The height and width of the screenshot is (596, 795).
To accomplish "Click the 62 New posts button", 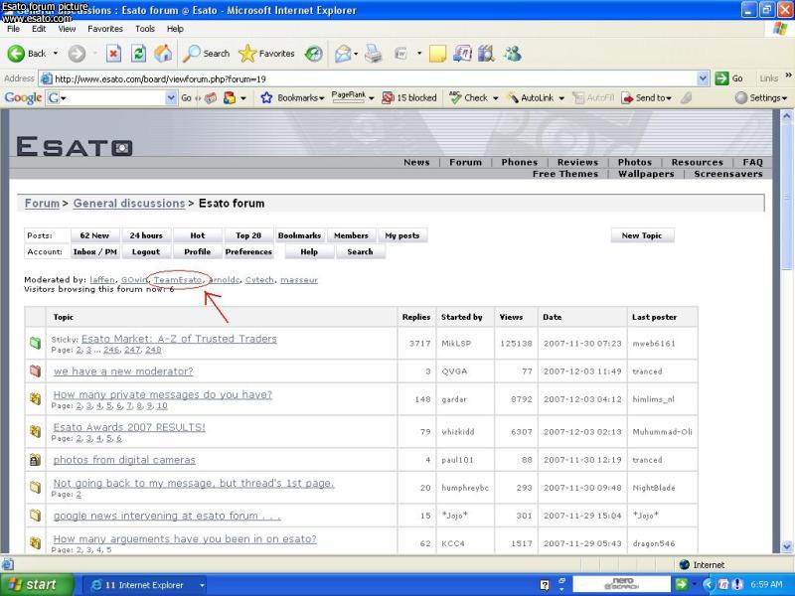I will pos(94,235).
